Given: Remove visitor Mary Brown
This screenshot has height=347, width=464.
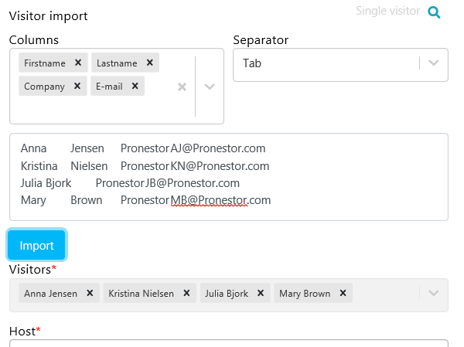Looking at the screenshot, I should pos(343,294).
